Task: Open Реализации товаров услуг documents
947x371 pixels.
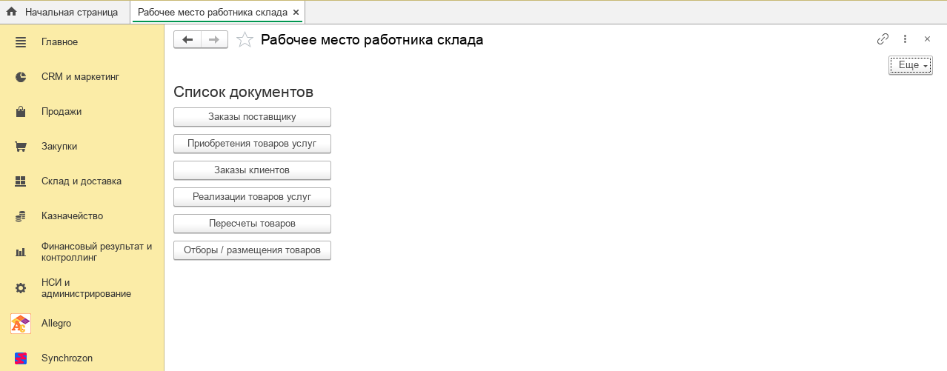Action: coord(252,197)
